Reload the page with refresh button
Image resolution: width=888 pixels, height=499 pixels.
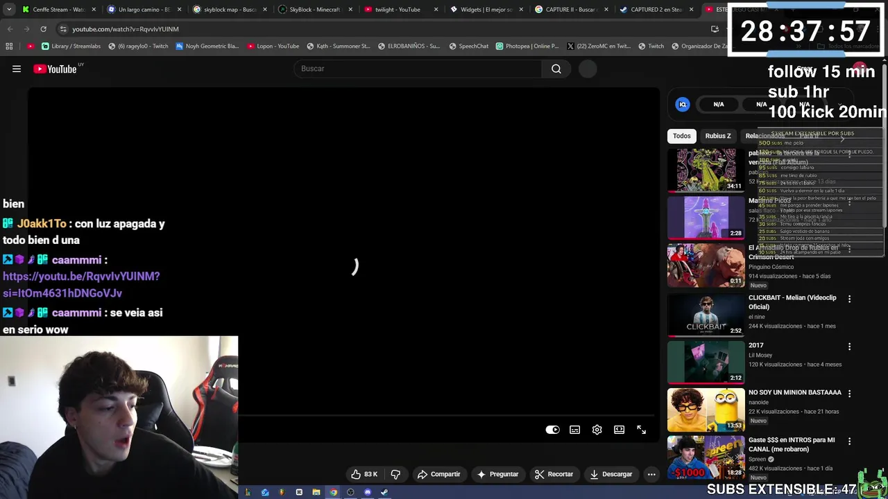(x=43, y=29)
